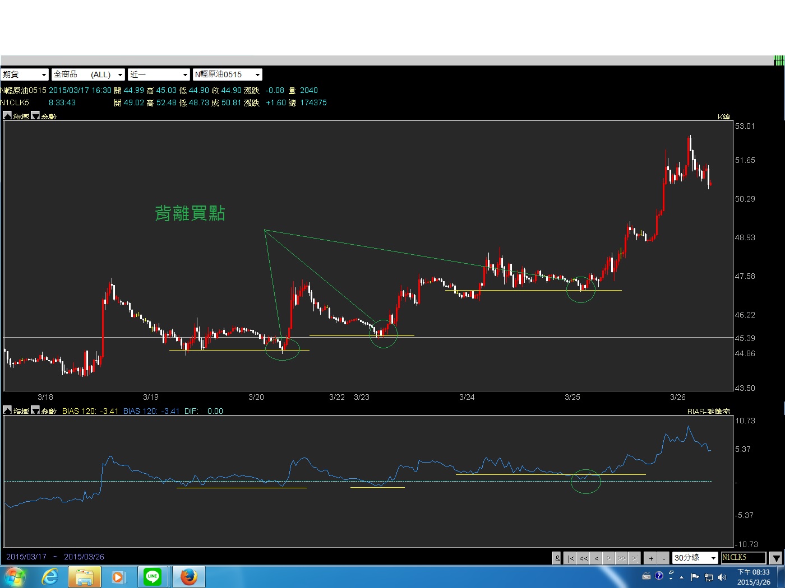This screenshot has height=588, width=785.
Task: Click the 總 174375 total volume value
Action: [307, 102]
